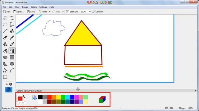The width and height of the screenshot is (199, 111).
Task: Pick the navy blue palette swatch
Action: tap(72, 101)
